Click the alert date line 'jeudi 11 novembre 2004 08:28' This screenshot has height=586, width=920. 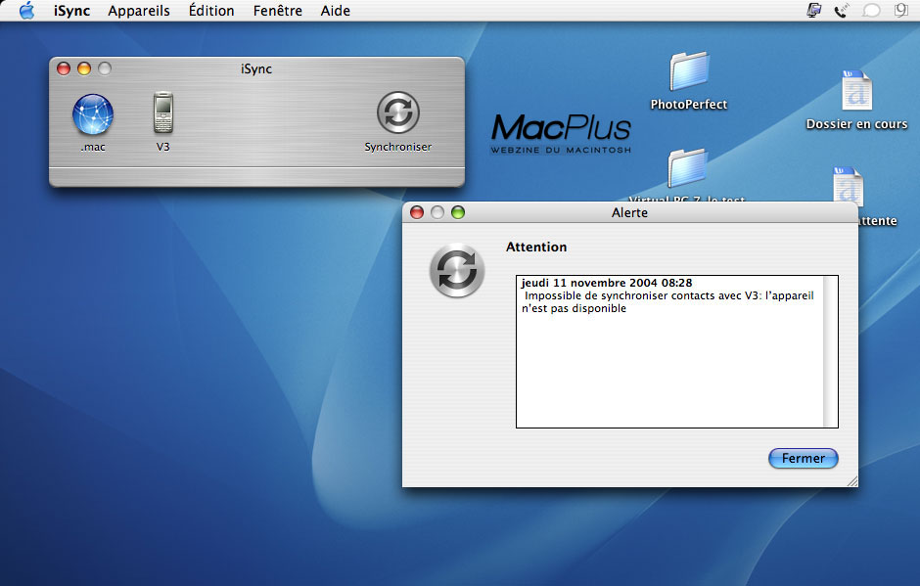[x=607, y=283]
